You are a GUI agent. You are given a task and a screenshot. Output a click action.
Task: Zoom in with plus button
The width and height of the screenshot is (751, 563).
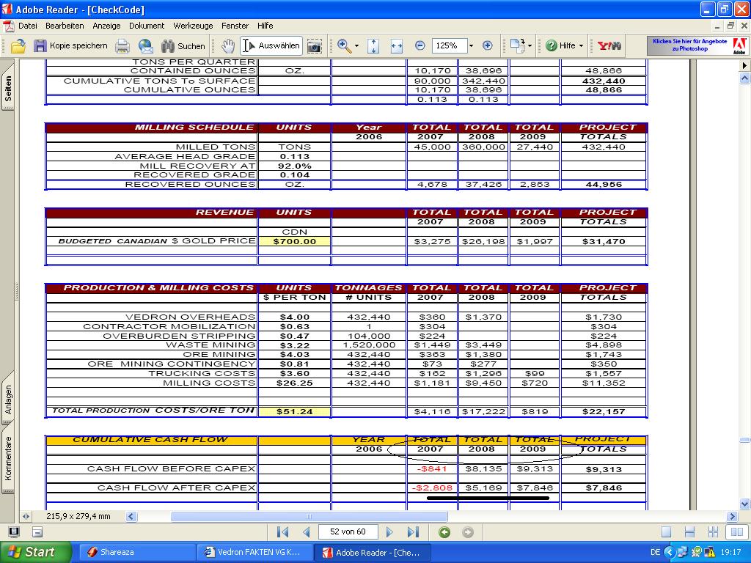(488, 45)
